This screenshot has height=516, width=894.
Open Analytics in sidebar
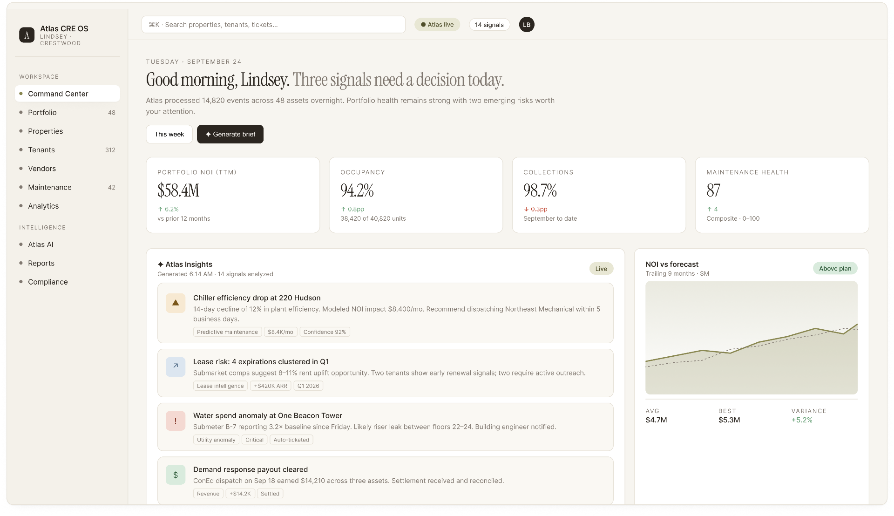coord(68,206)
